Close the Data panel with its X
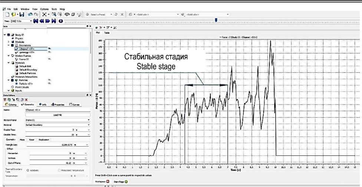 point(90,26)
